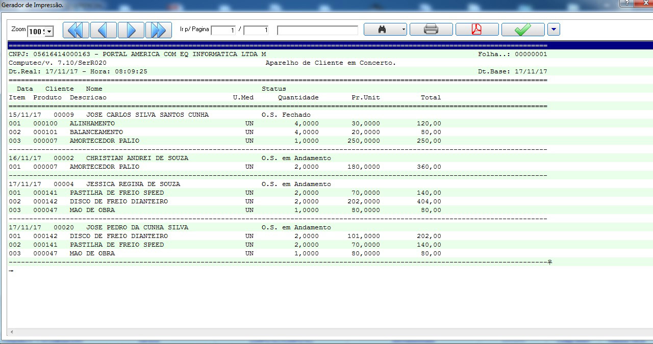Go to the previous page
This screenshot has width=653, height=344.
click(x=104, y=30)
